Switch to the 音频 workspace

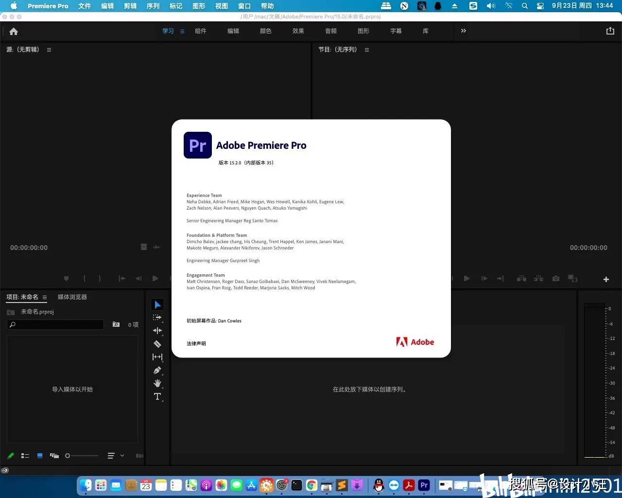[331, 31]
